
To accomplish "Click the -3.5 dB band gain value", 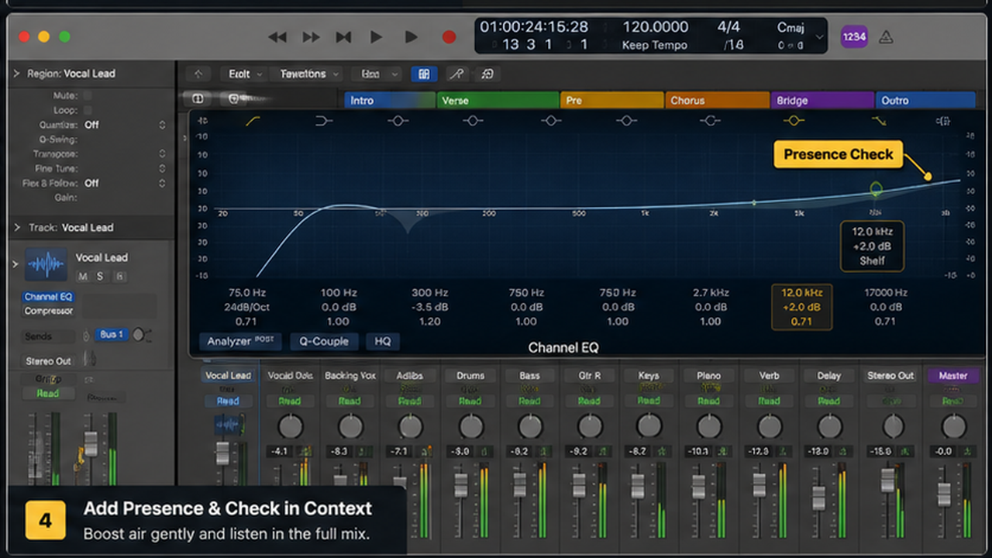I will [x=430, y=307].
